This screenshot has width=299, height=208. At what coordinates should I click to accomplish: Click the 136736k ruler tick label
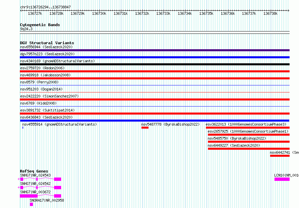(x=228, y=14)
